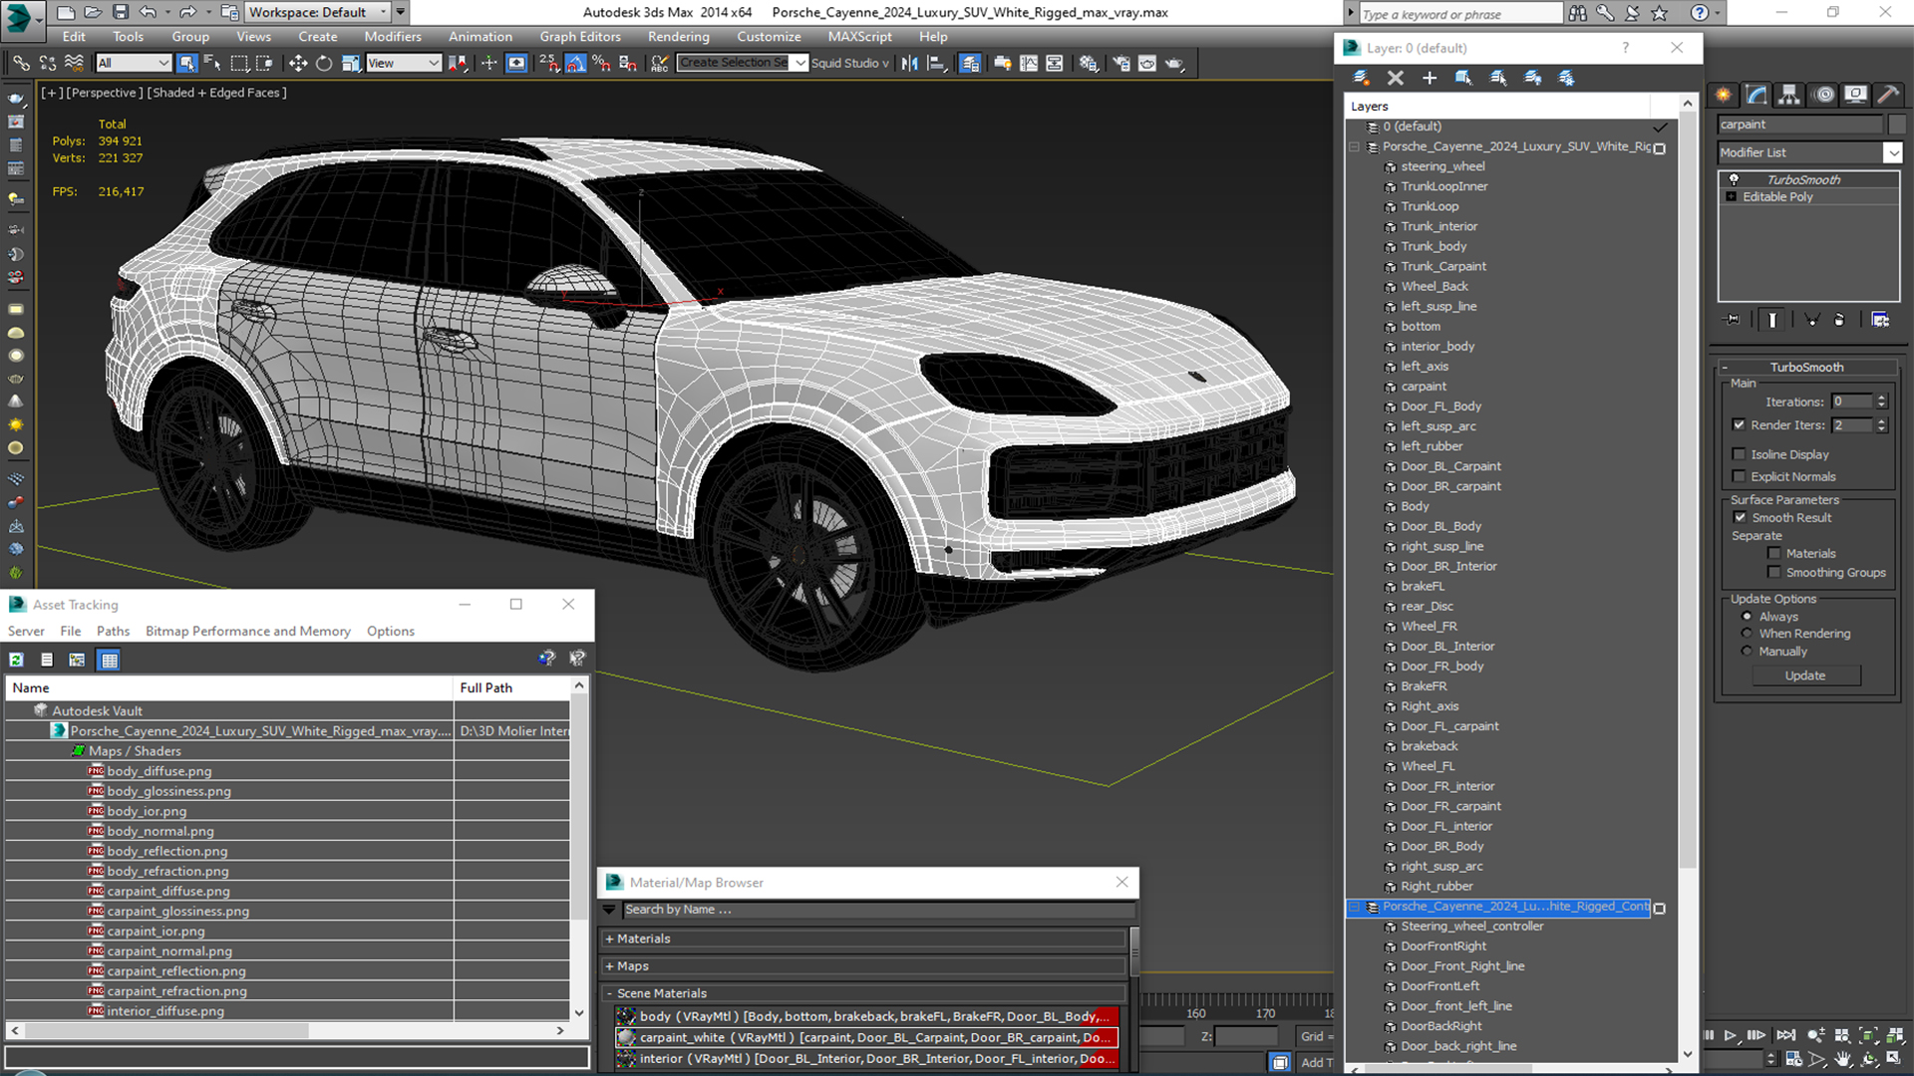Delete highlighted layer with X icon
Screen dimensions: 1914x1076
point(1396,78)
